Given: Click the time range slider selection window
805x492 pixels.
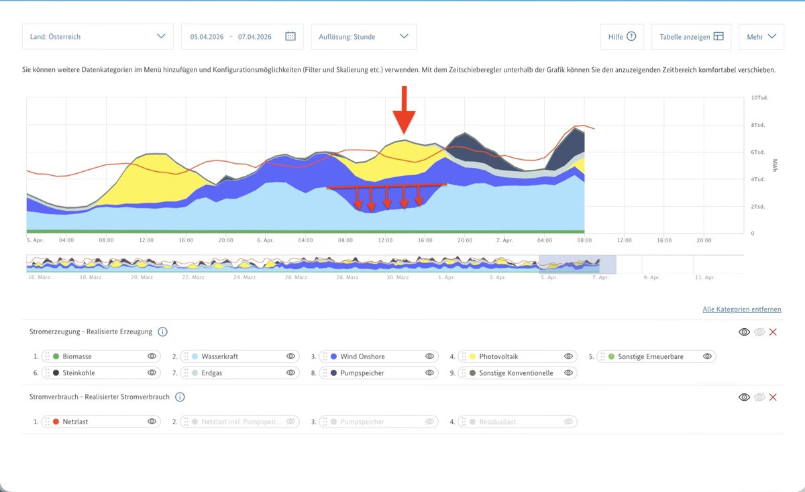Looking at the screenshot, I should coord(578,264).
